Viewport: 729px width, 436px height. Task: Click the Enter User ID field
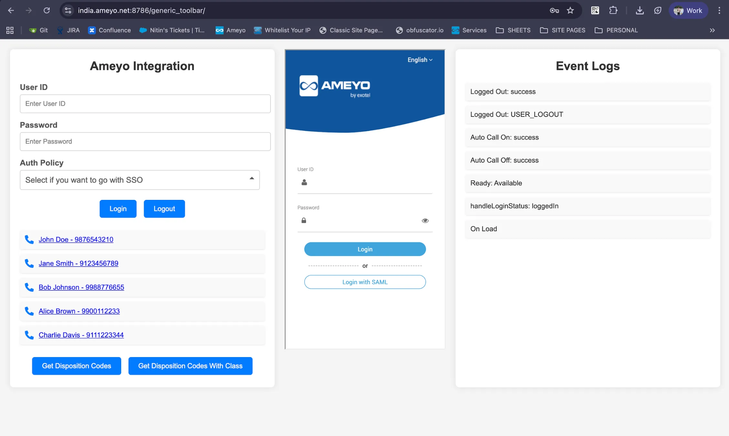145,104
